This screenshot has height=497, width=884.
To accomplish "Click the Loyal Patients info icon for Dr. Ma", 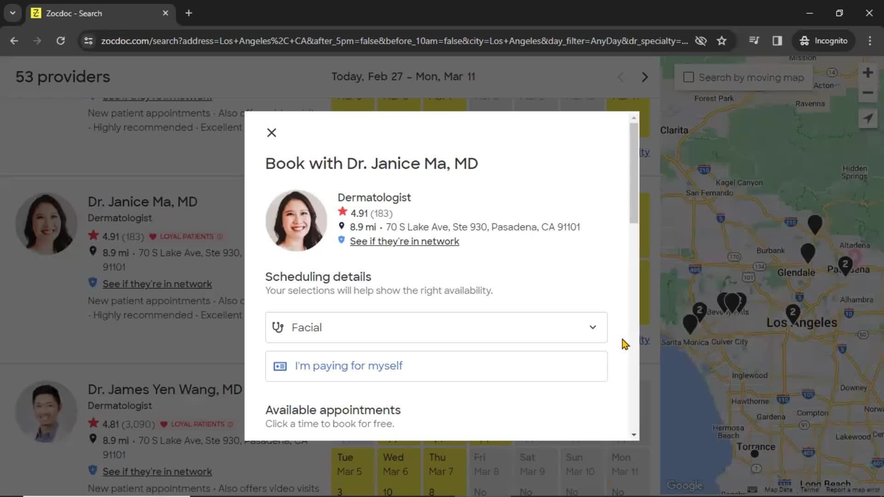I will point(220,237).
